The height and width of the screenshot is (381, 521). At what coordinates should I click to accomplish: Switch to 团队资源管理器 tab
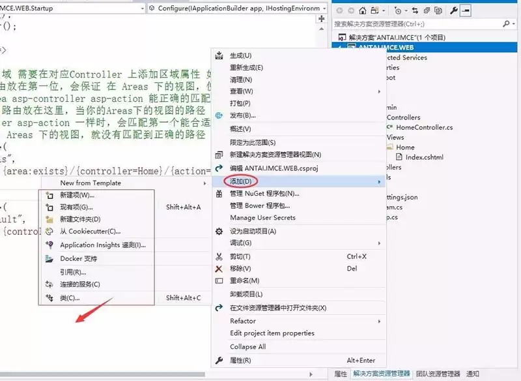[438, 374]
